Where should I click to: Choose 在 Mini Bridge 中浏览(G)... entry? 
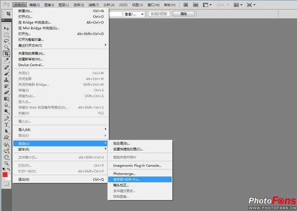(60, 28)
